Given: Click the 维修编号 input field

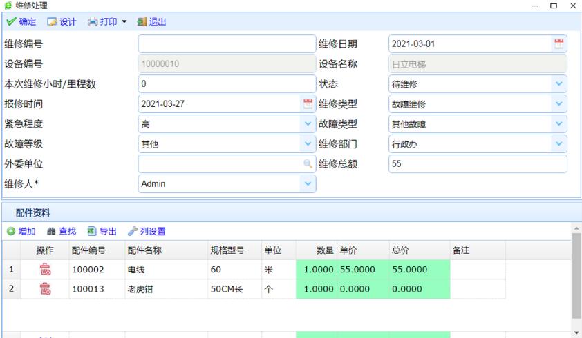Looking at the screenshot, I should tap(227, 44).
